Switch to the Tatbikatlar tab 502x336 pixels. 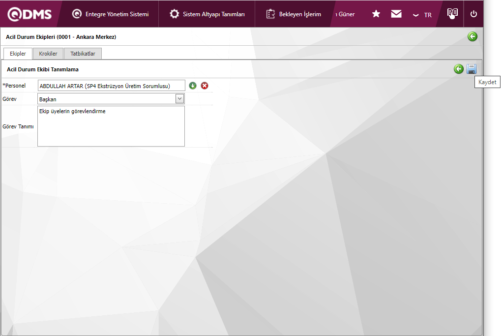(83, 54)
